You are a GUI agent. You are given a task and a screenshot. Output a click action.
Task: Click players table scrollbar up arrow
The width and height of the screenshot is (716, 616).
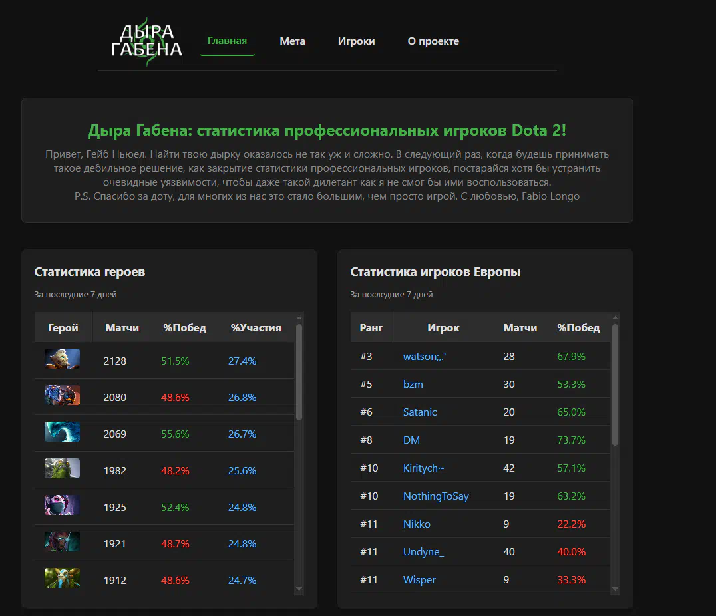click(615, 318)
